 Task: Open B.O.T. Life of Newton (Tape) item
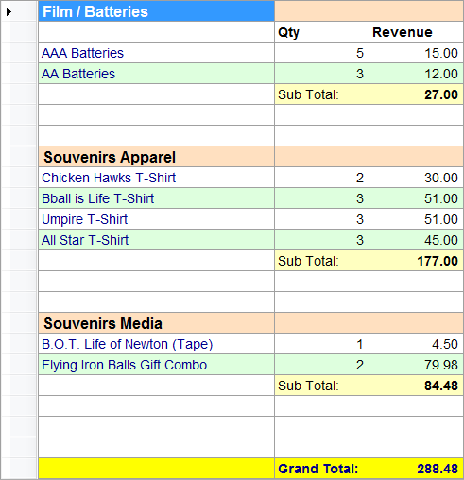(128, 344)
